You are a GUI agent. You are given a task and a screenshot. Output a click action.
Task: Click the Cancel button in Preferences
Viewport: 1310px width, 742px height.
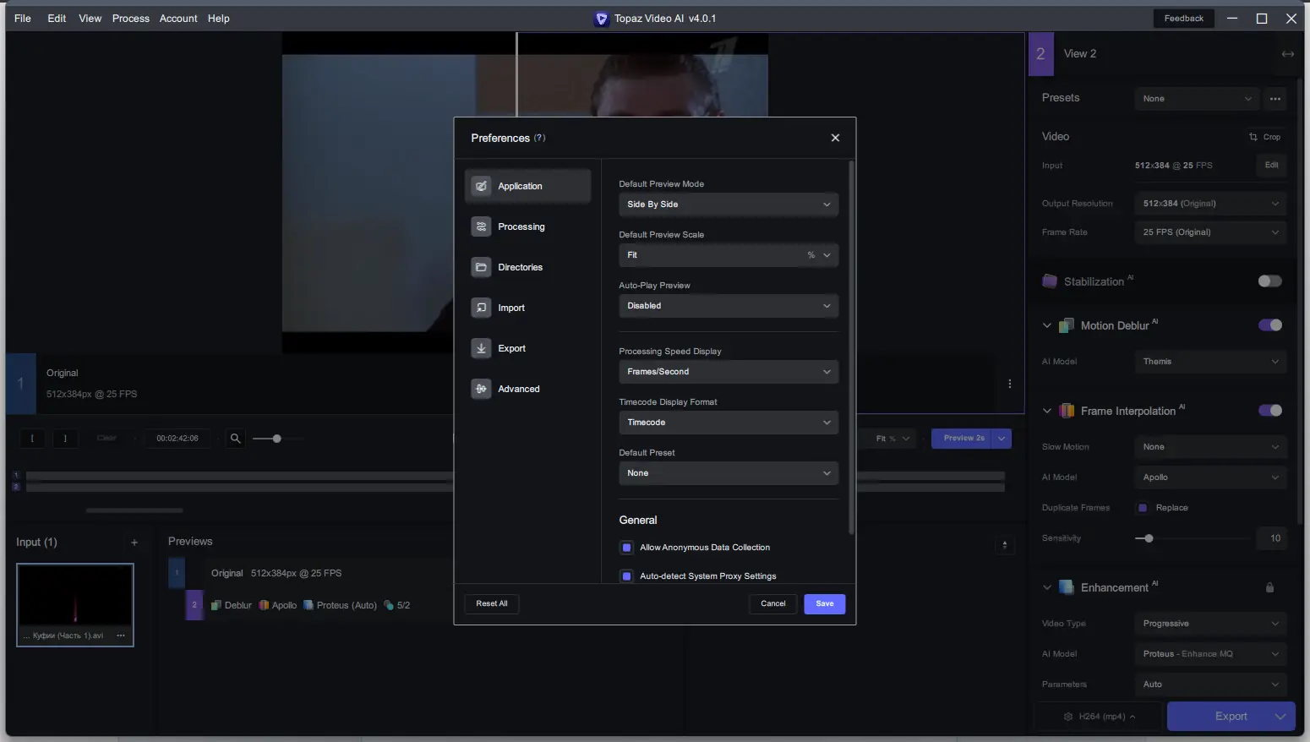click(773, 604)
